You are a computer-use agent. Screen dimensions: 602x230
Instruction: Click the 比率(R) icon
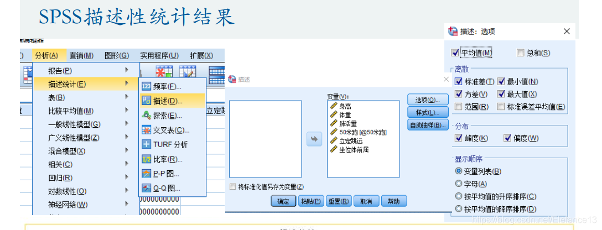146,159
